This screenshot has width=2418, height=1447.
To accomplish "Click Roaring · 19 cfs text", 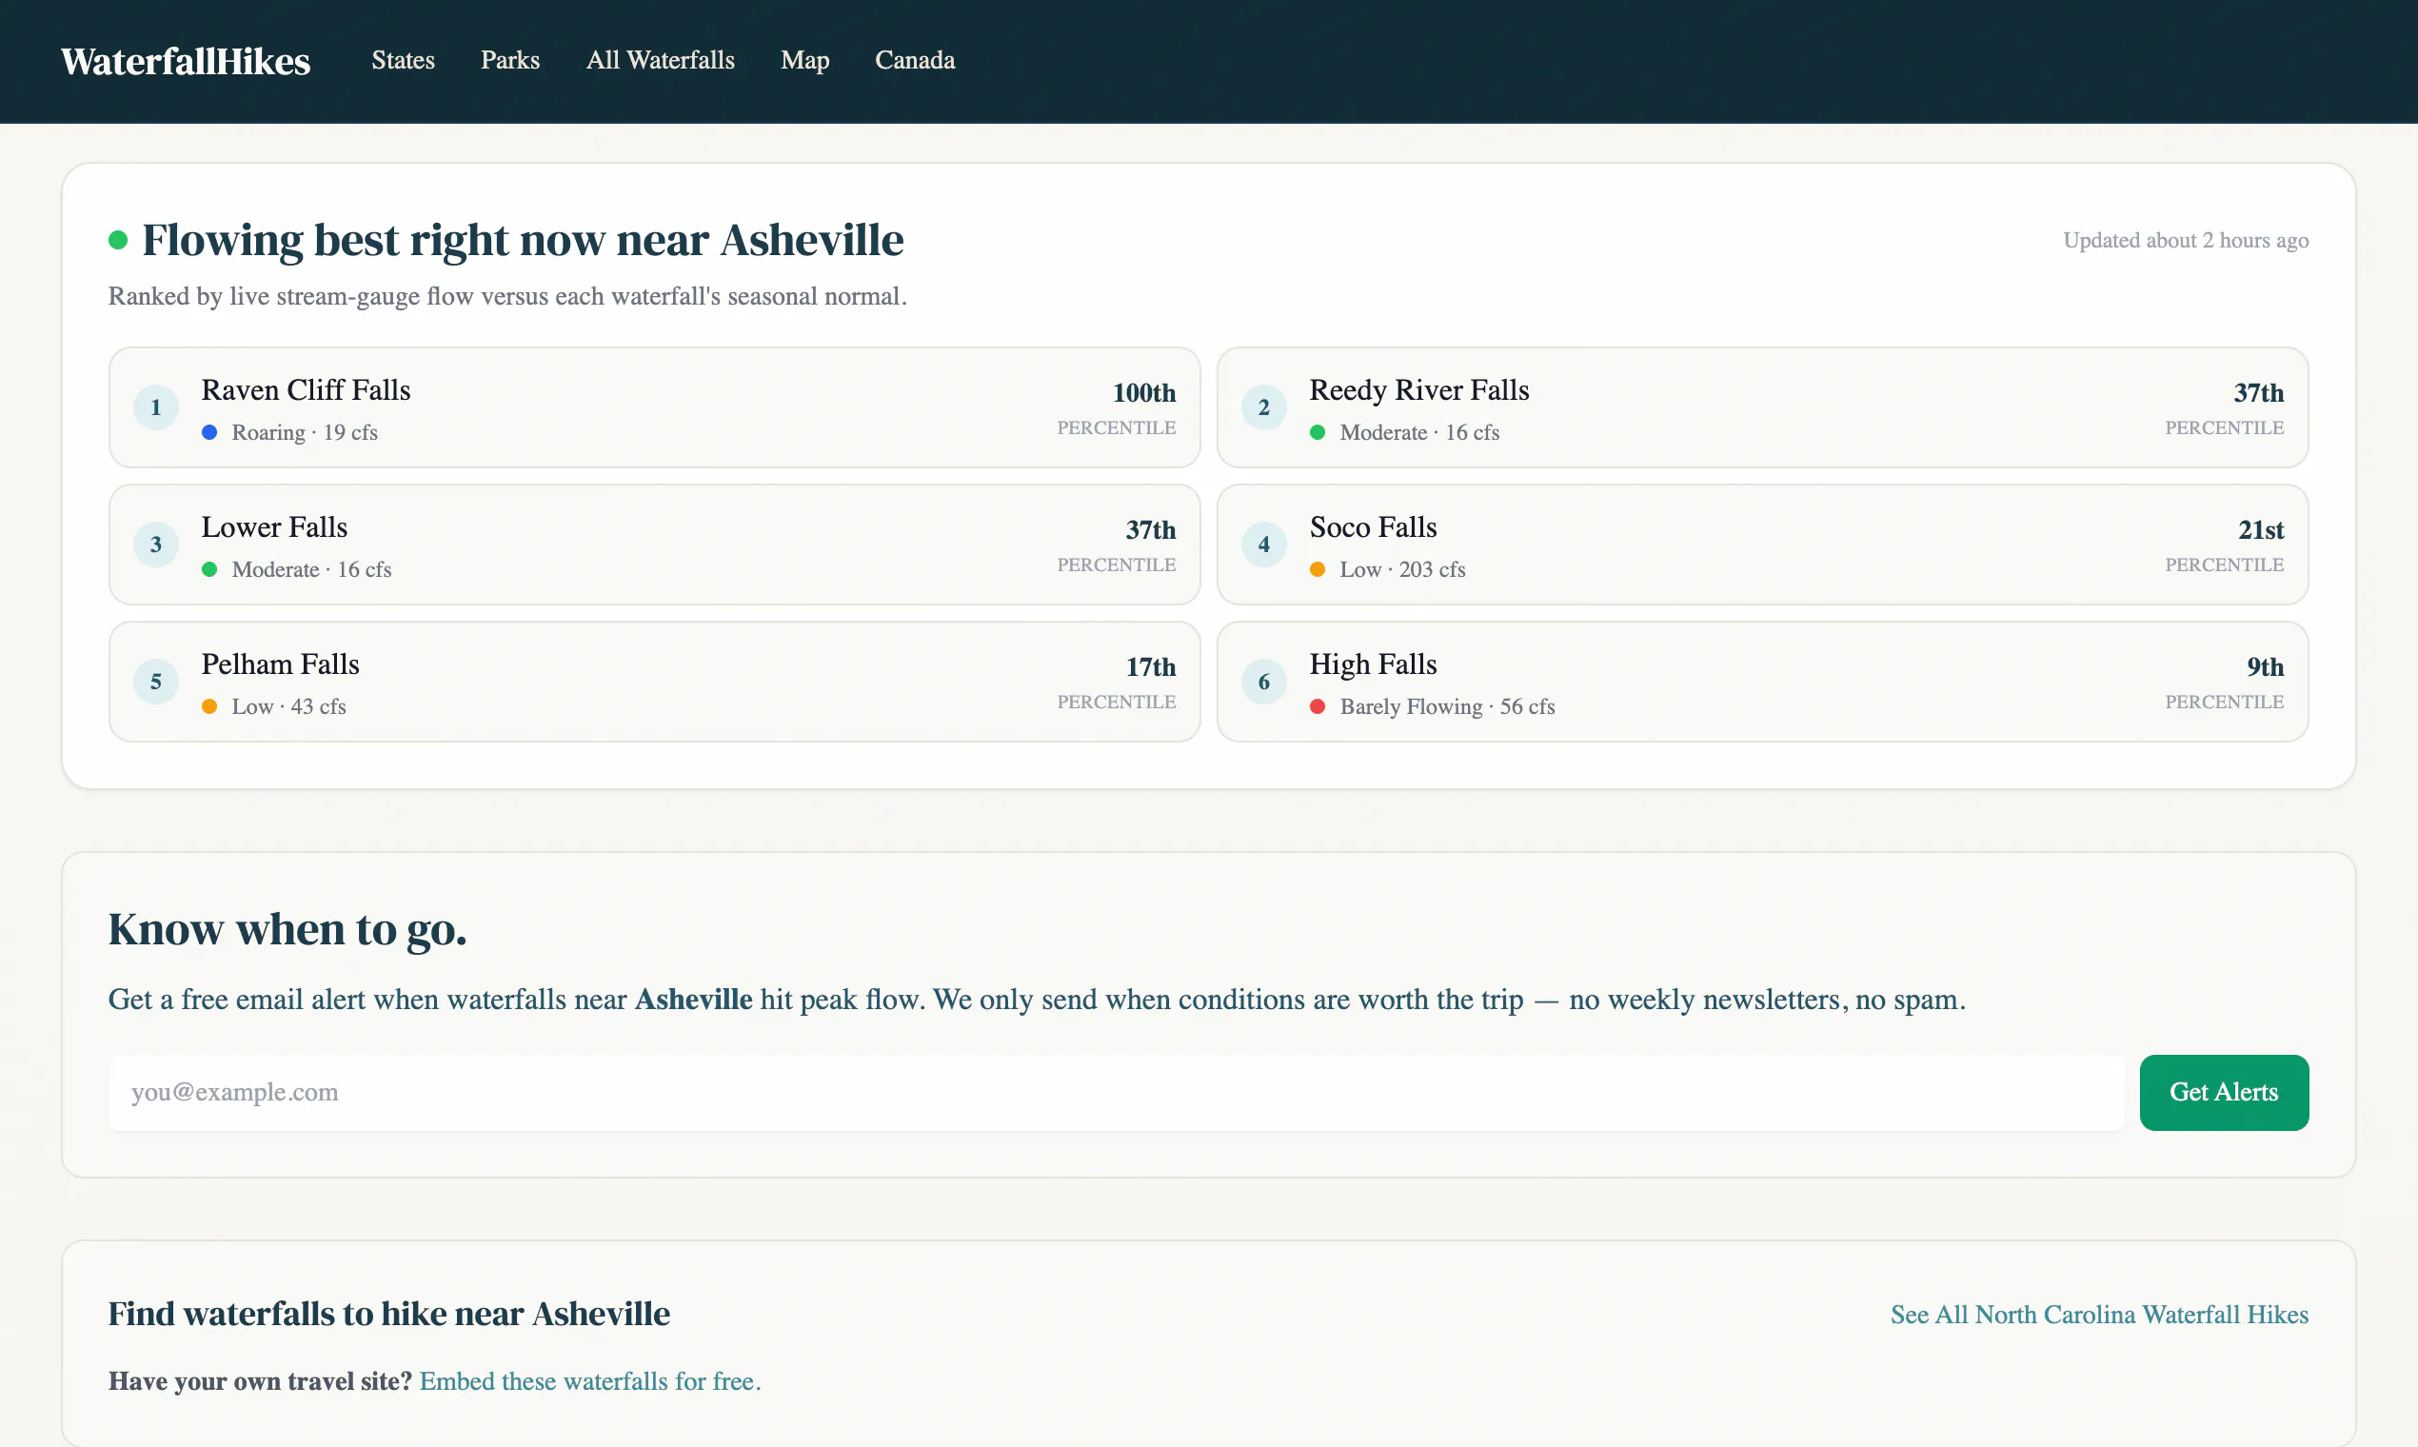I will point(305,432).
